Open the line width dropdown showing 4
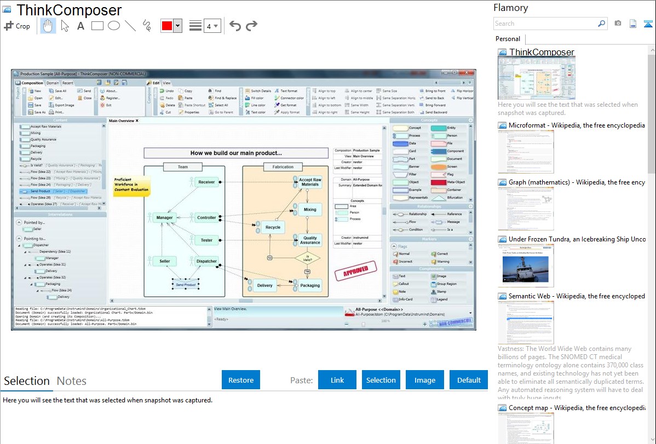656x444 pixels. tap(212, 26)
